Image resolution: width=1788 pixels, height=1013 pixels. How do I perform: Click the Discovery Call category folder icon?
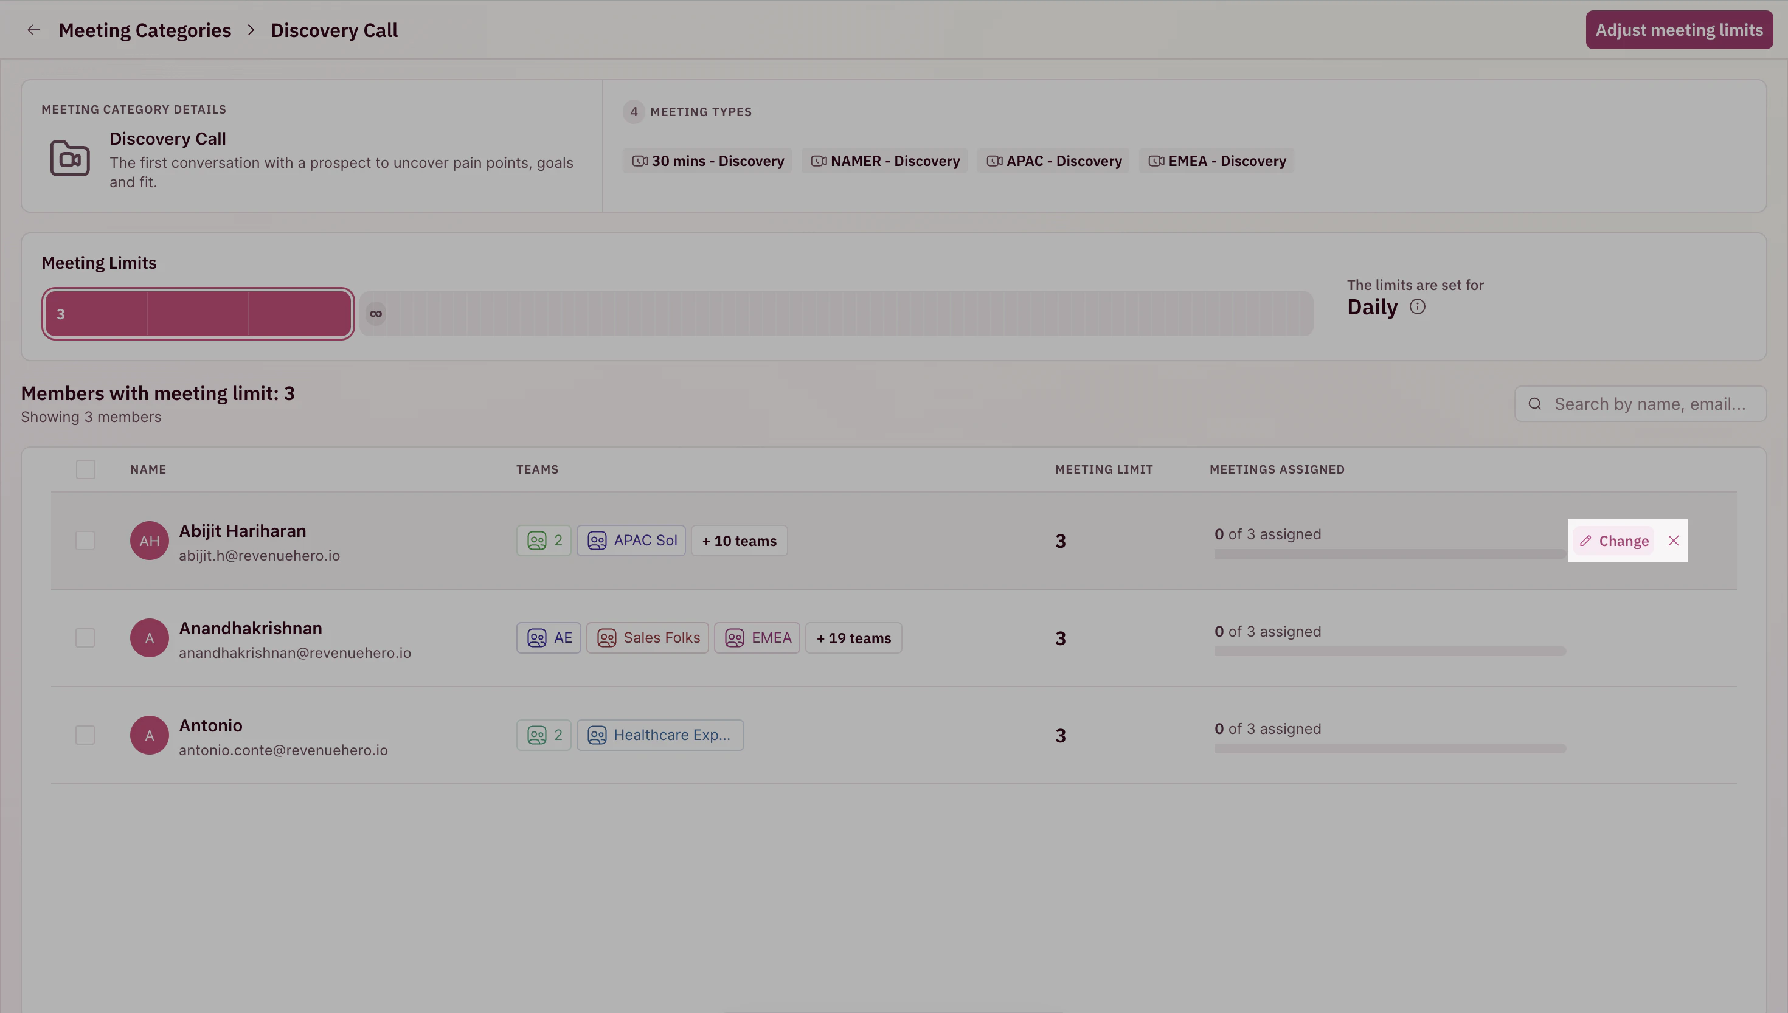(69, 158)
